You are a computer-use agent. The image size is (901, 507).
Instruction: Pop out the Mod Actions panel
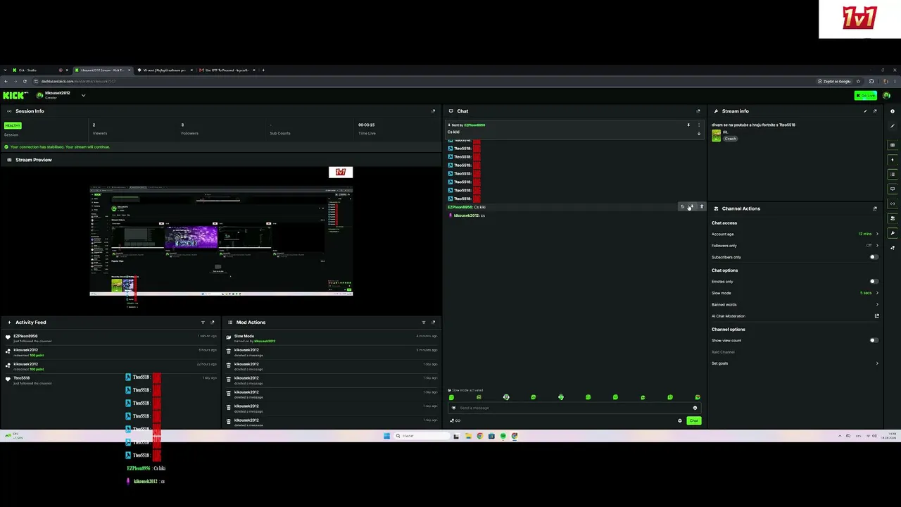tap(433, 323)
